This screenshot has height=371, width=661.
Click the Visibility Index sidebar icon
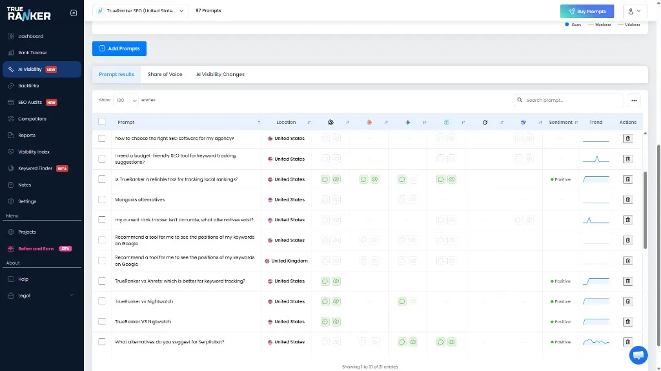pos(11,152)
